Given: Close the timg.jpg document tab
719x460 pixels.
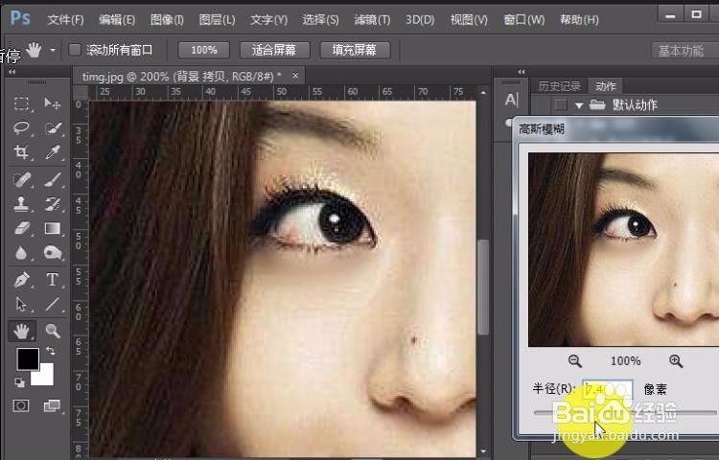Looking at the screenshot, I should [295, 75].
